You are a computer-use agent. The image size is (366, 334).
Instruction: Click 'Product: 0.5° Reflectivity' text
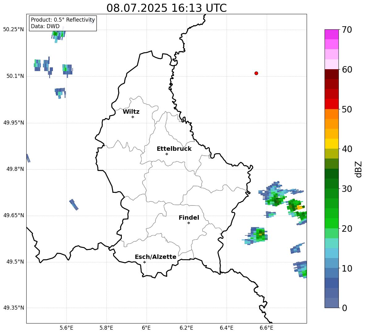[x=63, y=20]
